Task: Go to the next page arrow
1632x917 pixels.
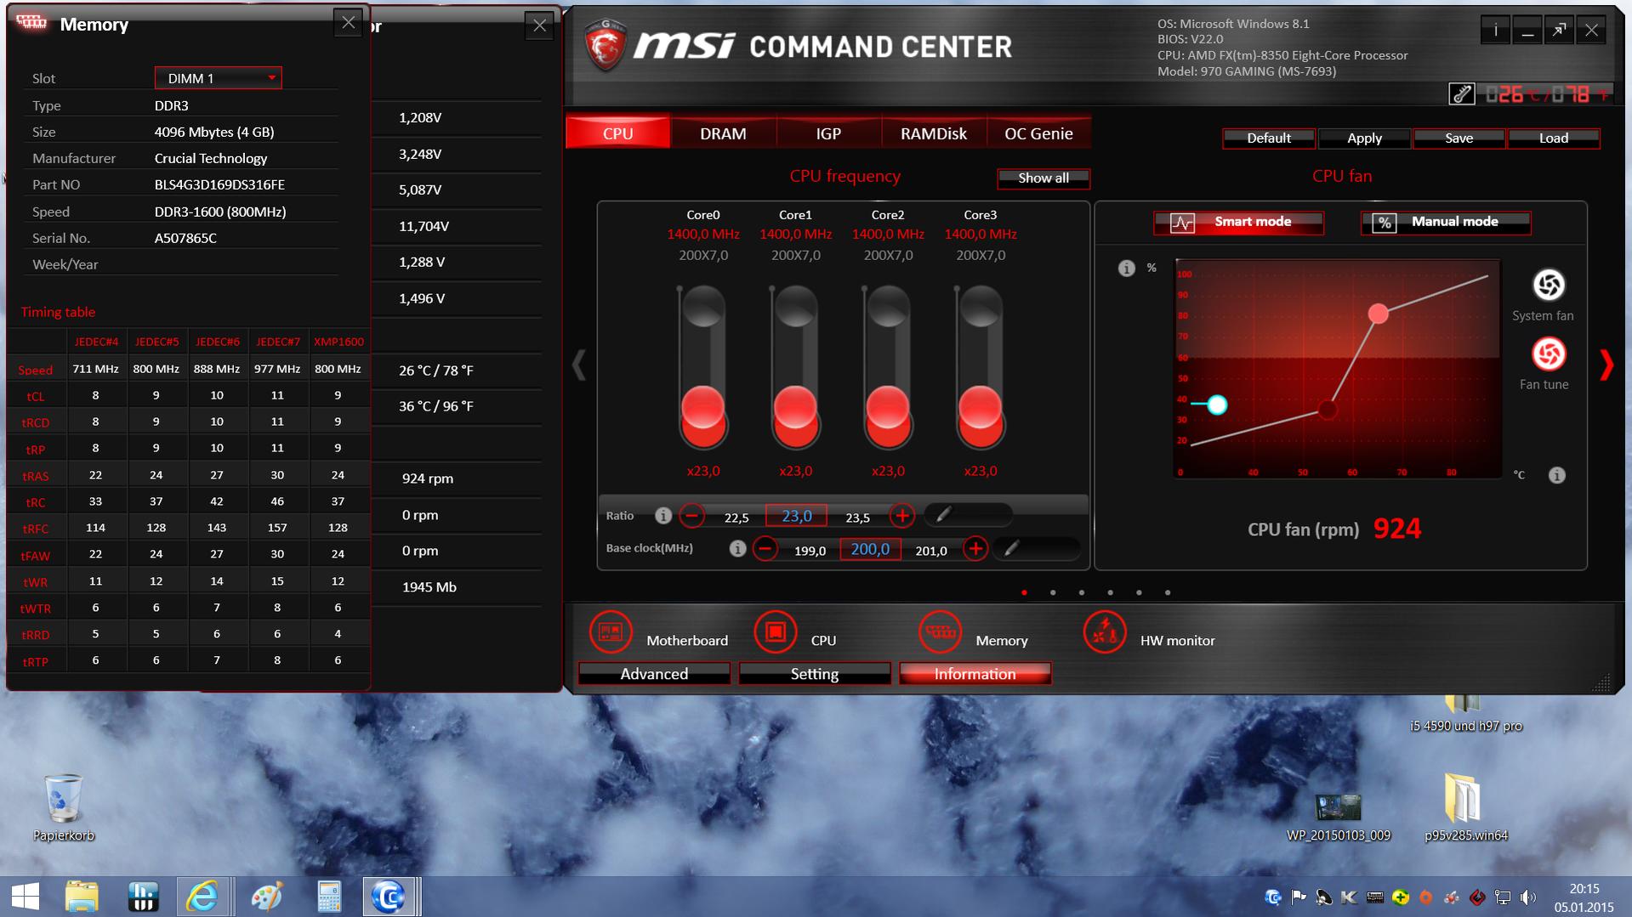Action: point(1606,365)
